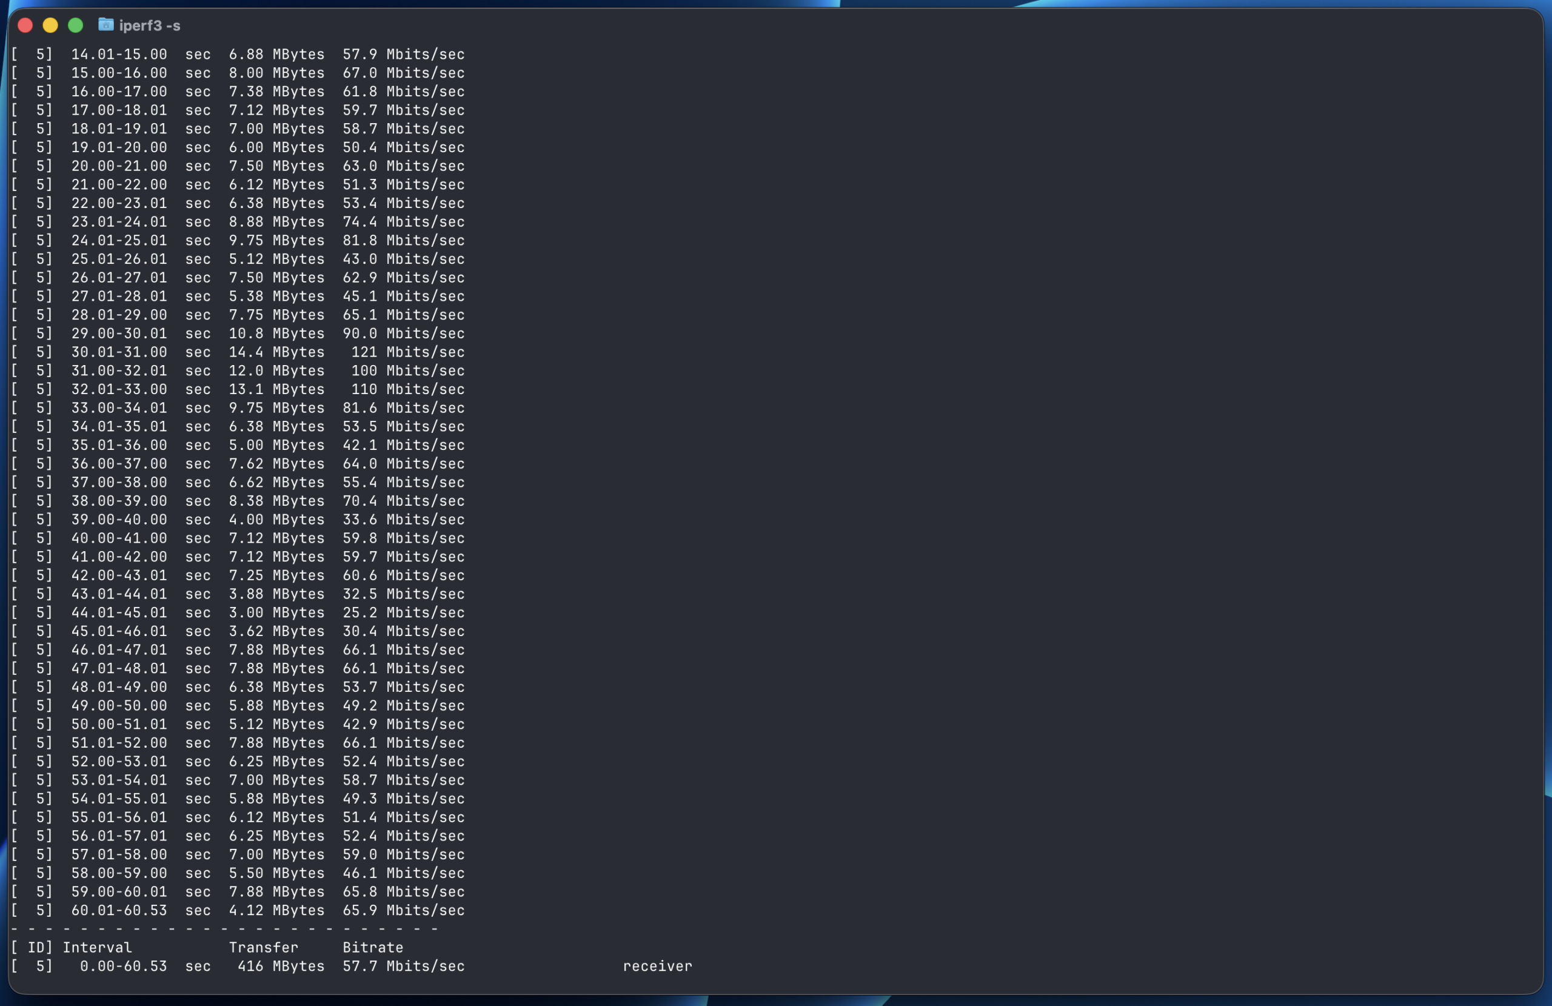Click the 'Transfer' column header
This screenshot has height=1006, width=1552.
[x=264, y=947]
